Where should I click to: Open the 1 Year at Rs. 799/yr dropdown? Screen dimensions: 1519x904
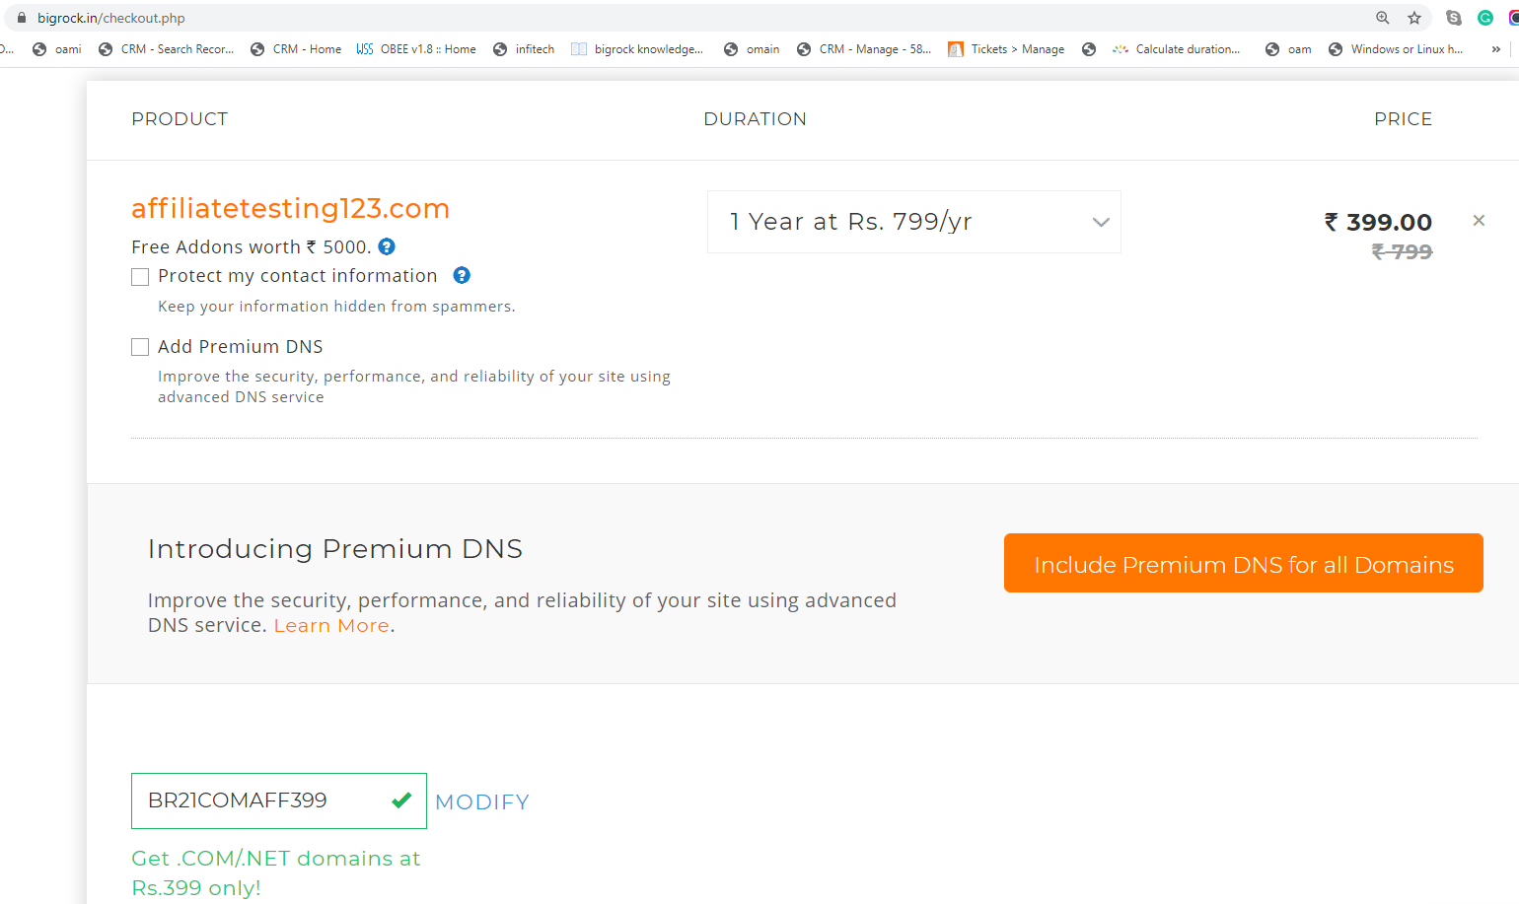[x=914, y=222]
